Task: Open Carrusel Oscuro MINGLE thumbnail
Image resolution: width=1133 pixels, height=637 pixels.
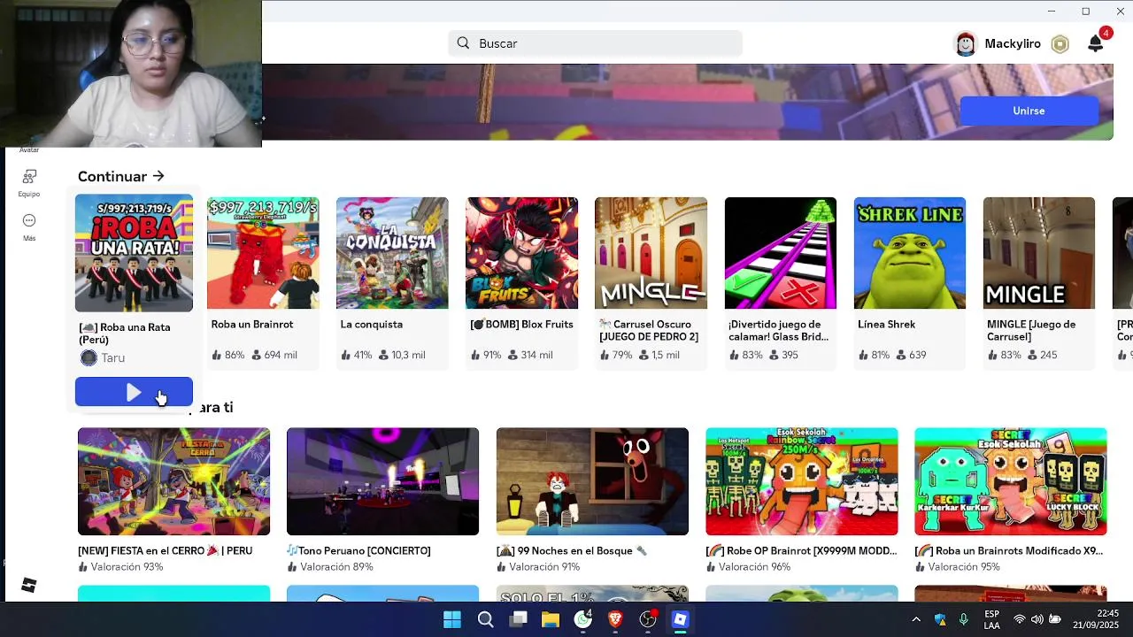Action: point(651,253)
